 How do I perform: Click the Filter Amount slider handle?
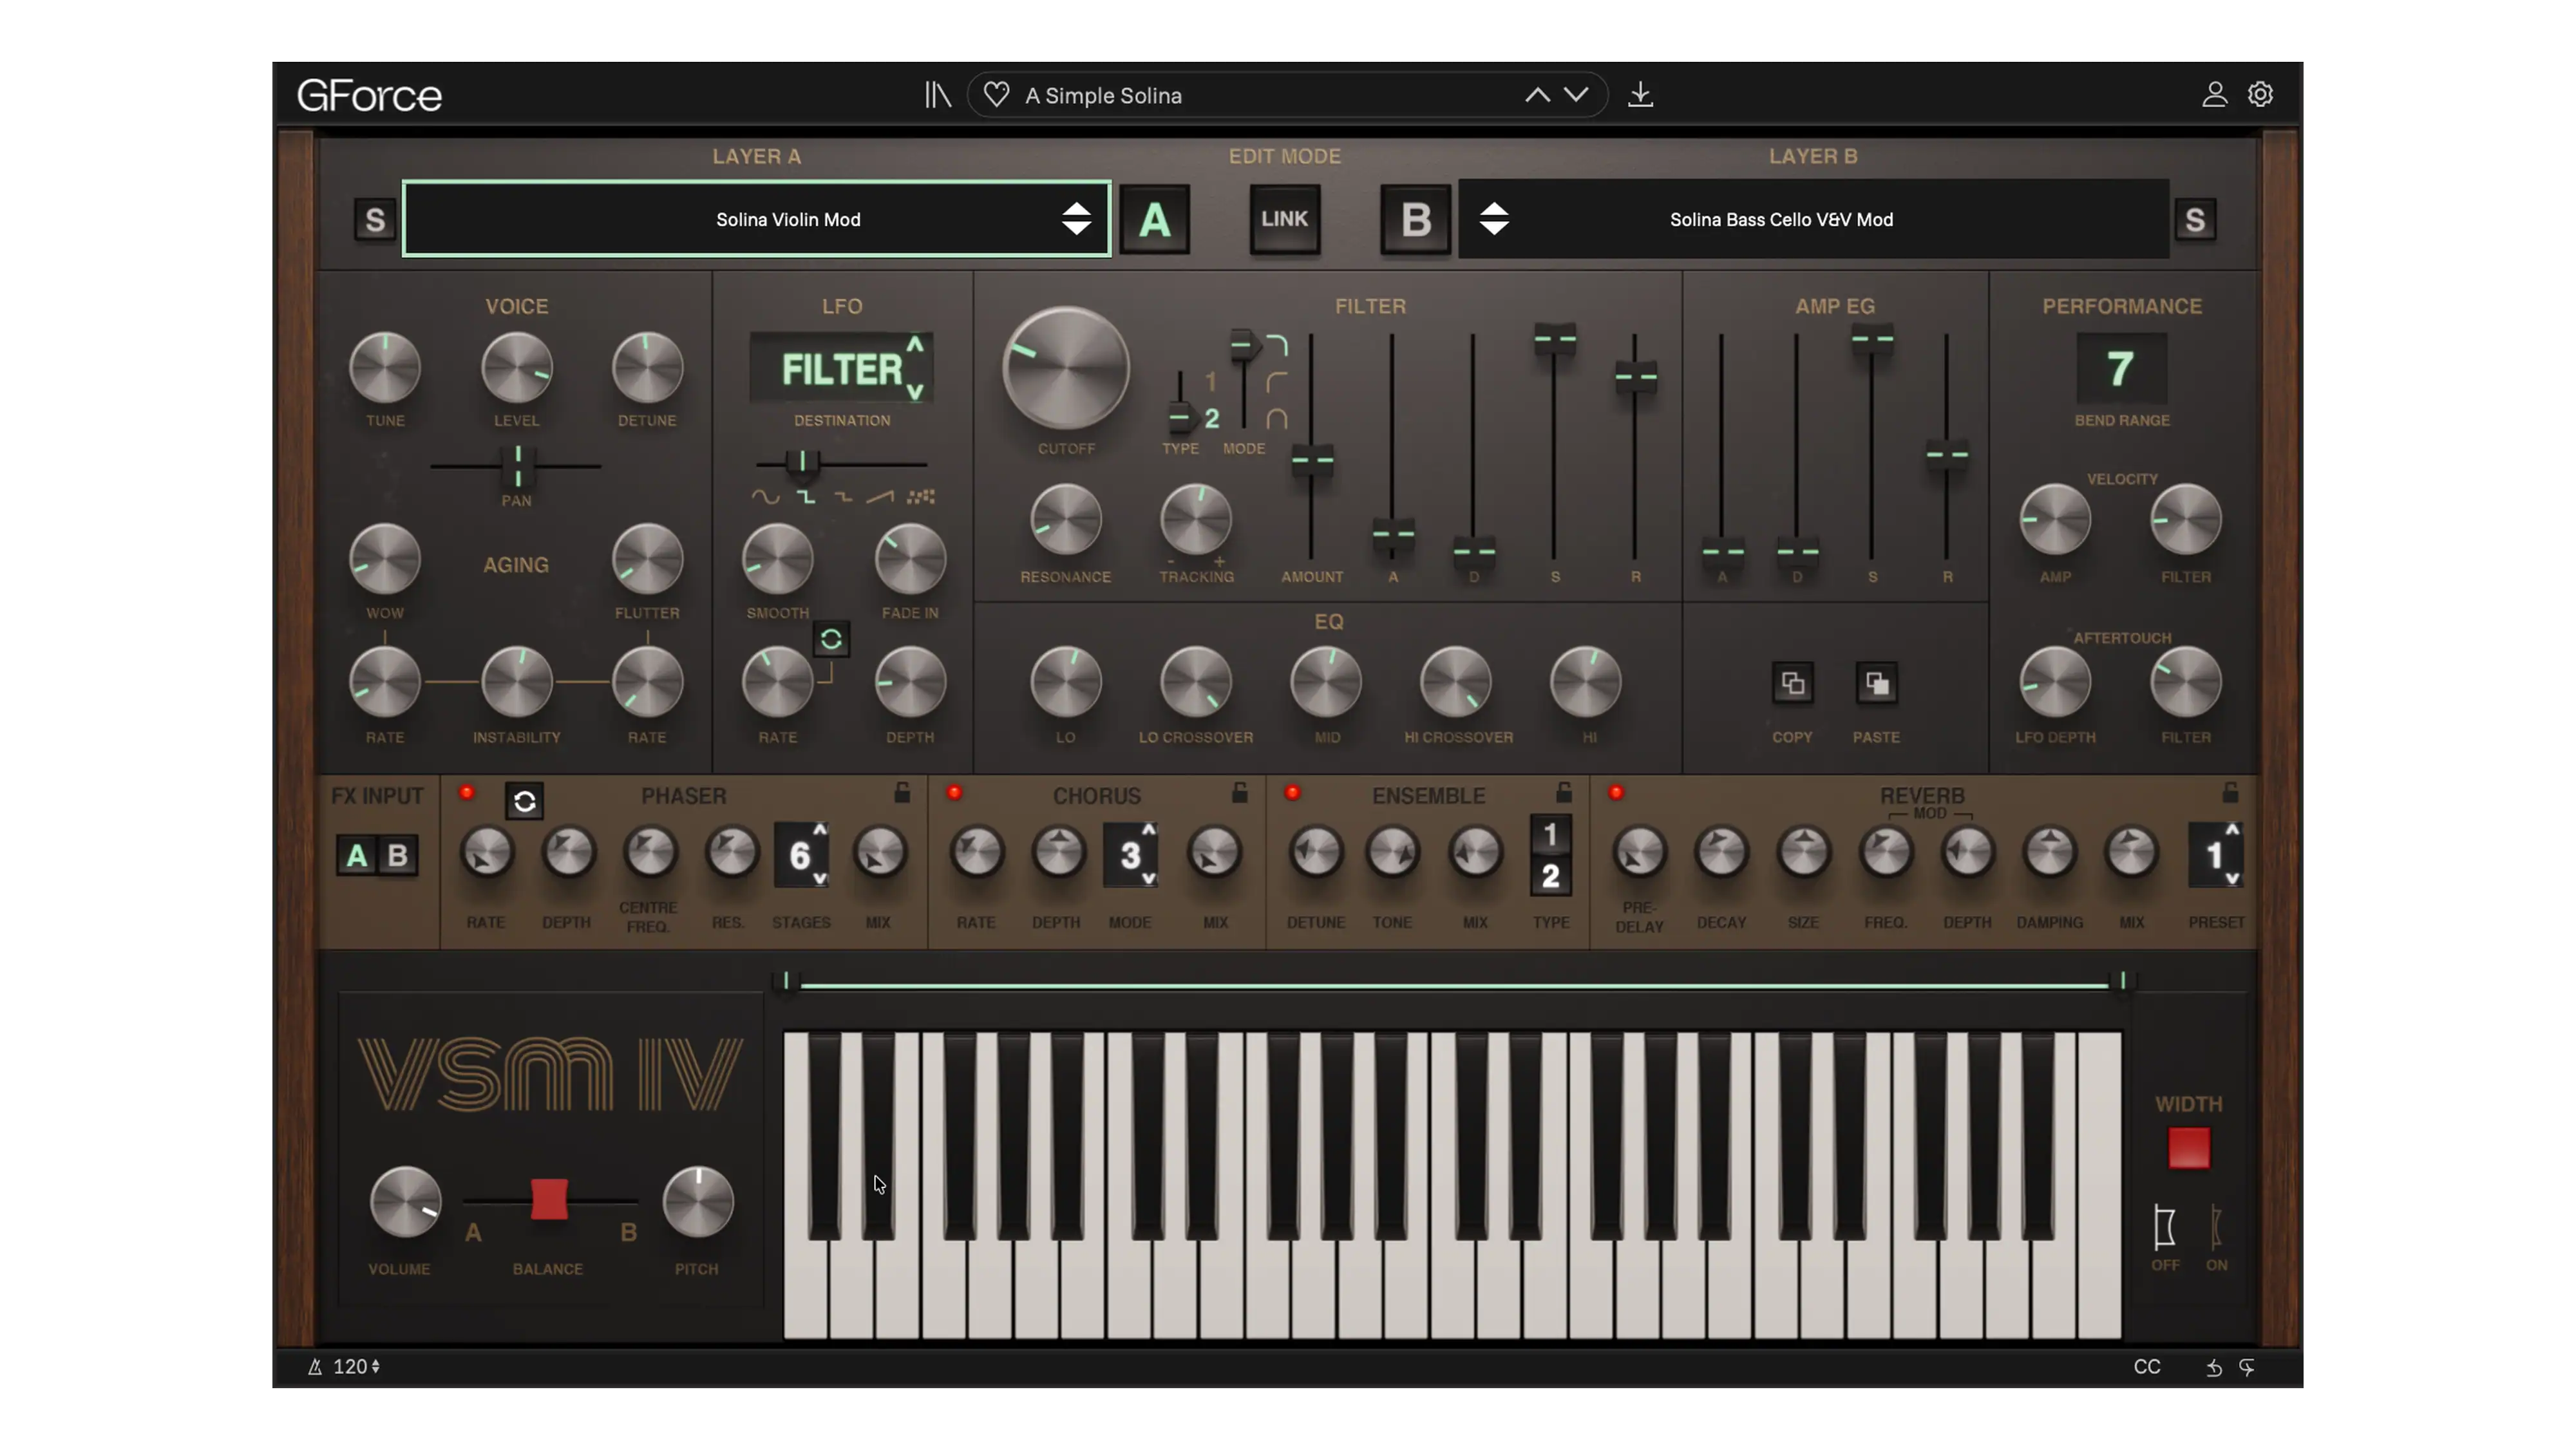pyautogui.click(x=1312, y=461)
